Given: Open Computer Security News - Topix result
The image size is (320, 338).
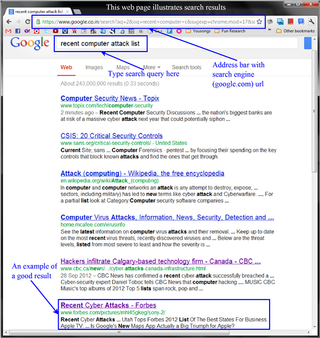Looking at the screenshot, I should [110, 98].
